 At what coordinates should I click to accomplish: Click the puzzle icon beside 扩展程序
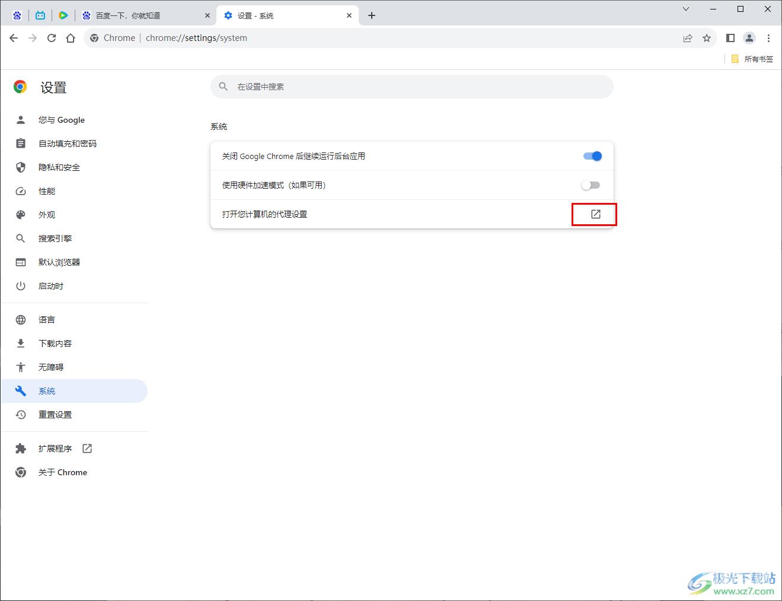pos(21,449)
